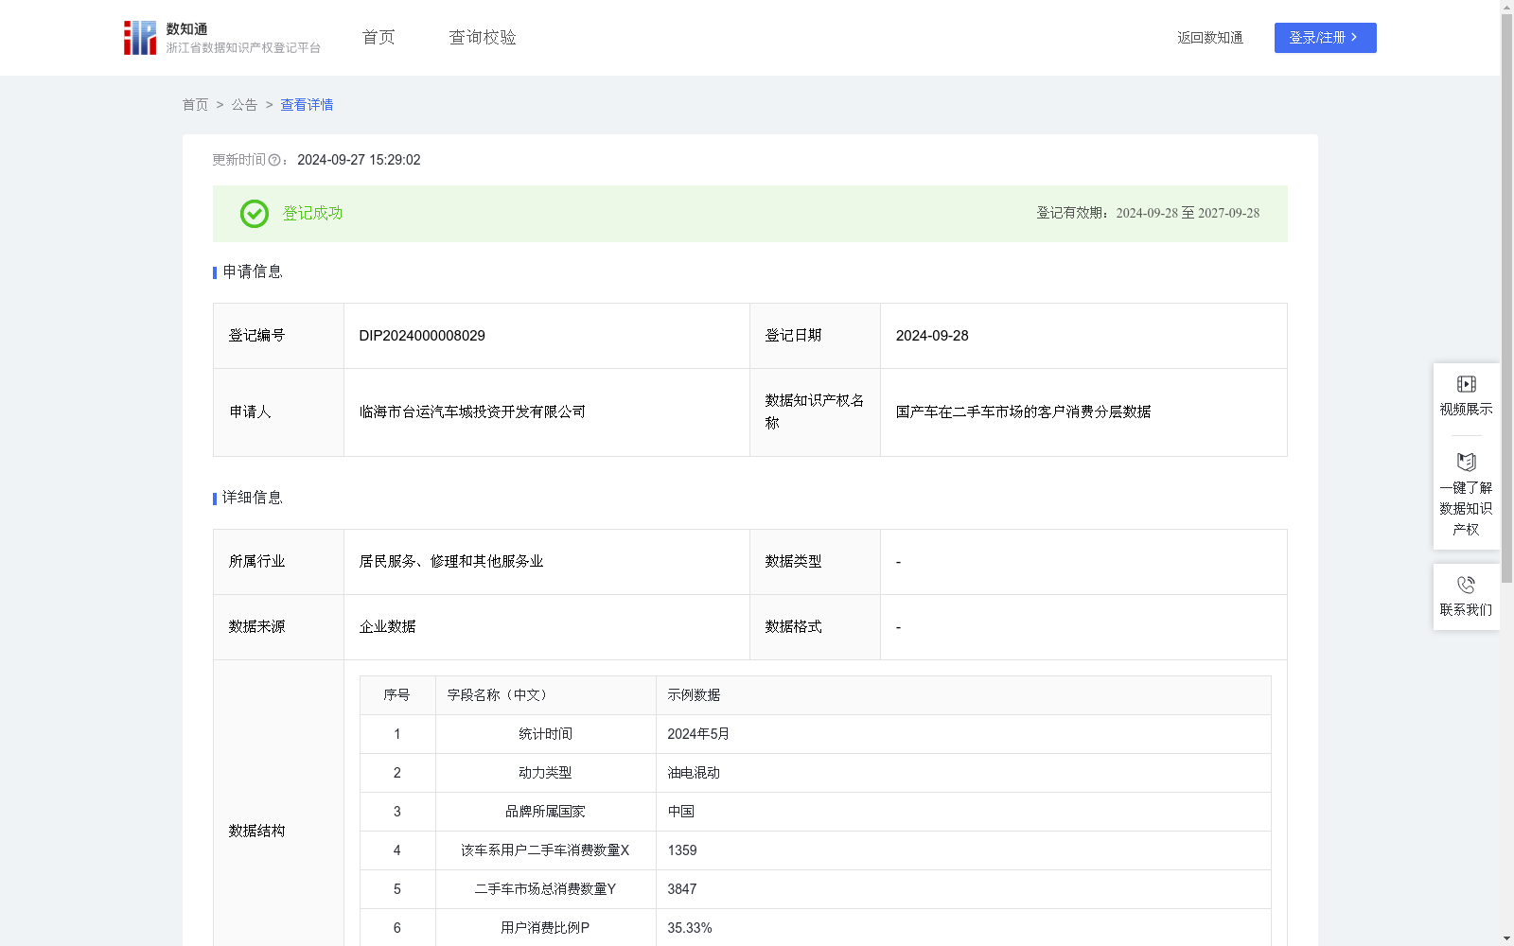Screen dimensions: 1514x946
Task: Click the 登记编号 label cell
Action: (x=279, y=336)
